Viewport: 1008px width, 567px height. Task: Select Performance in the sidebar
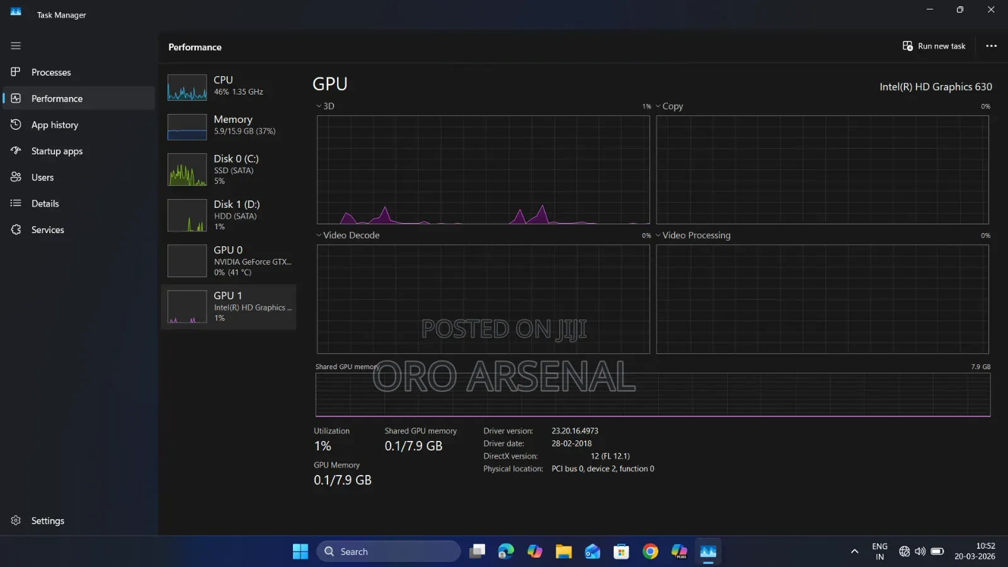79,98
